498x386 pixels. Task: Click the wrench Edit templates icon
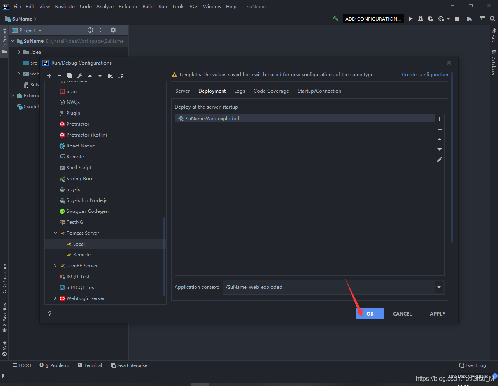tap(80, 76)
